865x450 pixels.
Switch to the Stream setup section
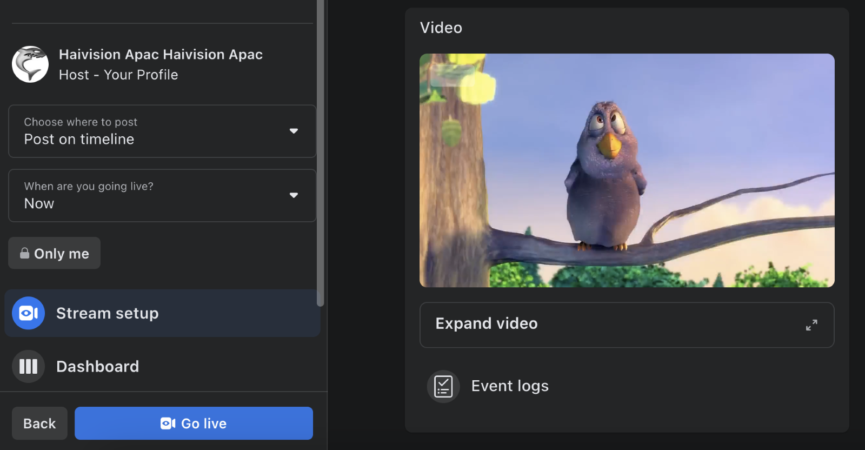click(x=107, y=313)
